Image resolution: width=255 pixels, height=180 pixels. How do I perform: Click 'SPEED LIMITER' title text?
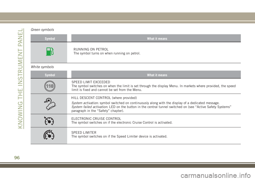(x=84, y=132)
